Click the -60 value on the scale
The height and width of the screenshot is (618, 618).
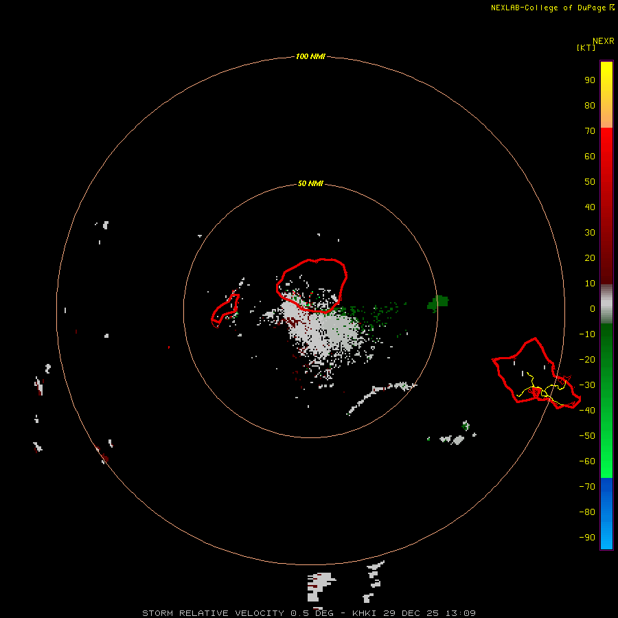click(x=587, y=461)
